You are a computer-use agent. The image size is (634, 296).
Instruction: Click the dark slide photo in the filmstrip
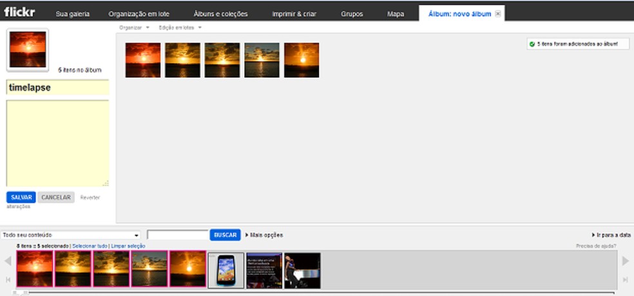[264, 270]
